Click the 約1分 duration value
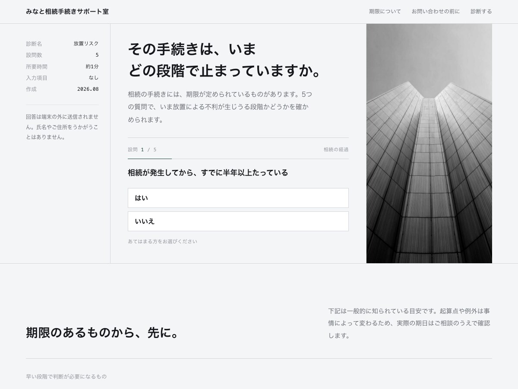Image resolution: width=518 pixels, height=389 pixels. (x=92, y=67)
